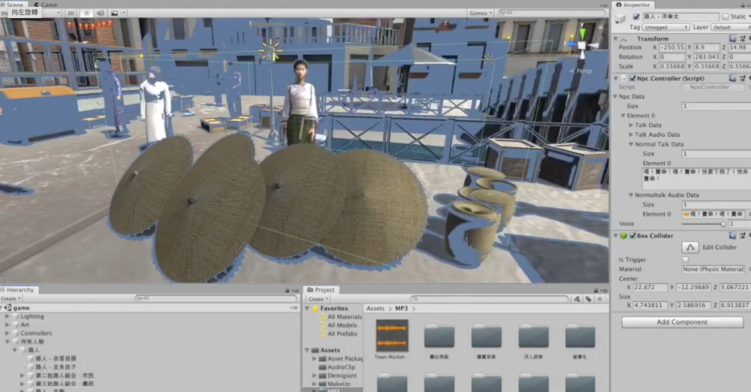Collapse the Transform component
The image size is (751, 392).
616,38
